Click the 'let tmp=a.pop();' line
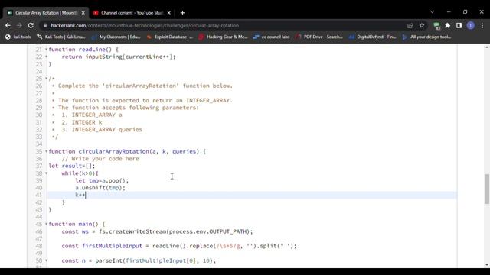The height and width of the screenshot is (275, 490). 102,180
